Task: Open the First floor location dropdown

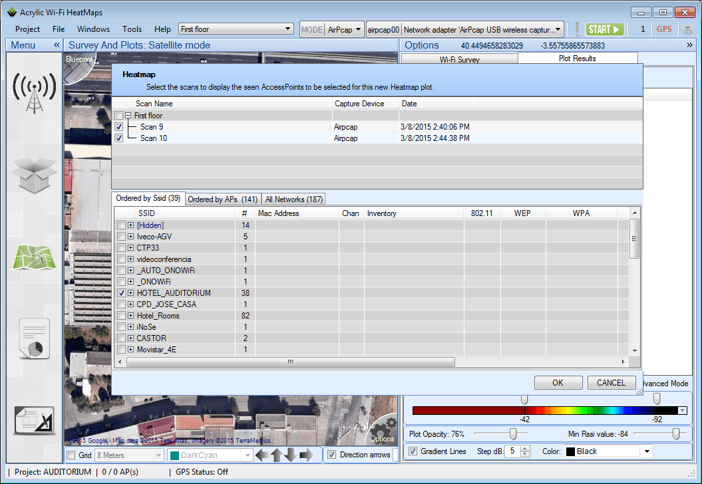Action: point(288,29)
